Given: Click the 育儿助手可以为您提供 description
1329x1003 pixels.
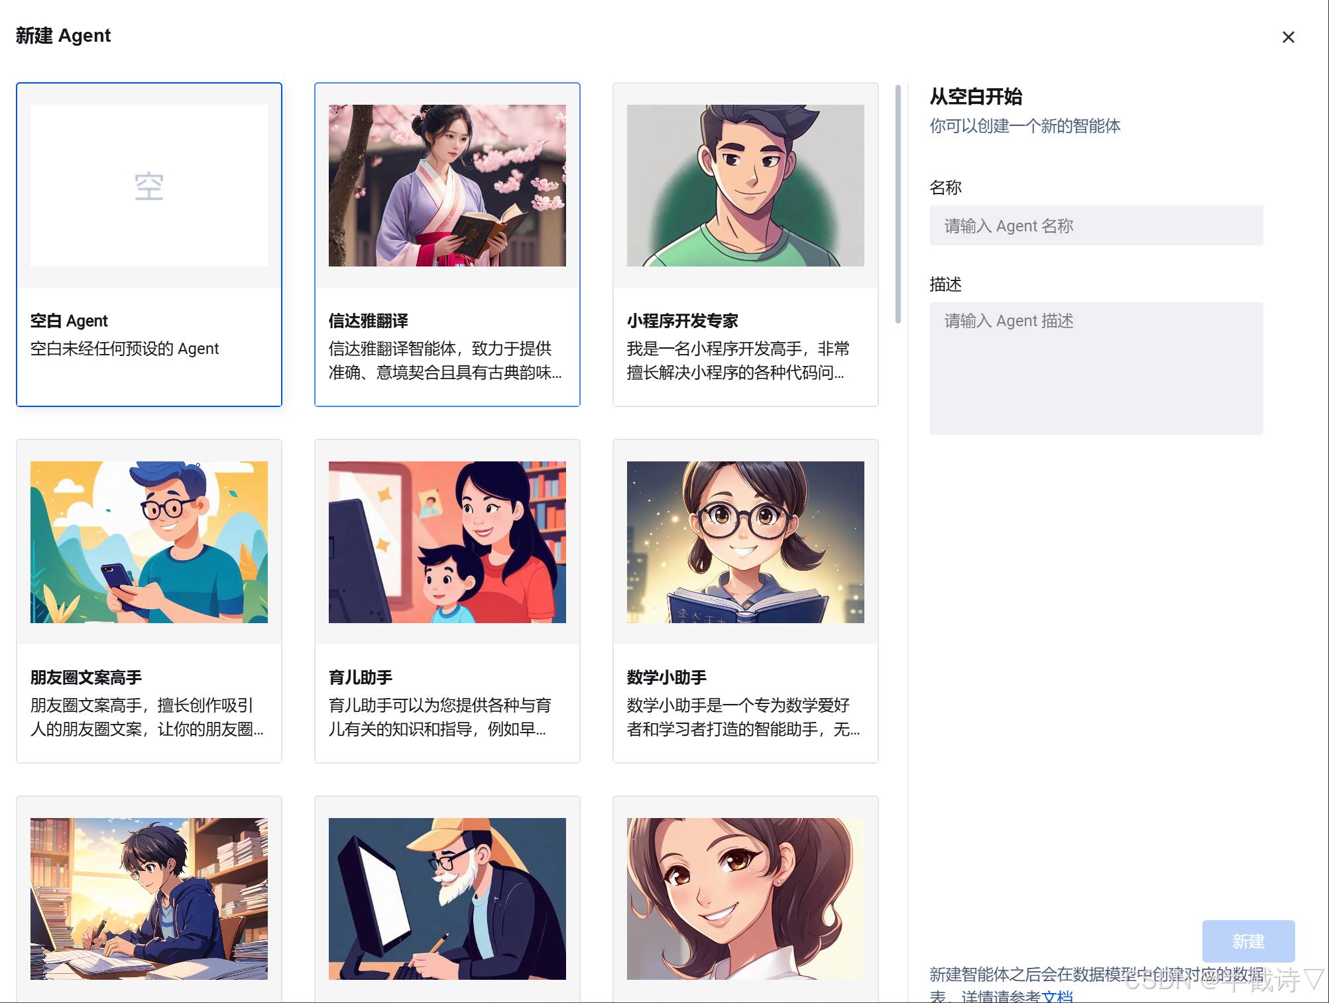Looking at the screenshot, I should pos(440,717).
